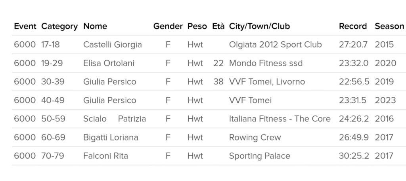Select the Peso column header

click(x=197, y=27)
